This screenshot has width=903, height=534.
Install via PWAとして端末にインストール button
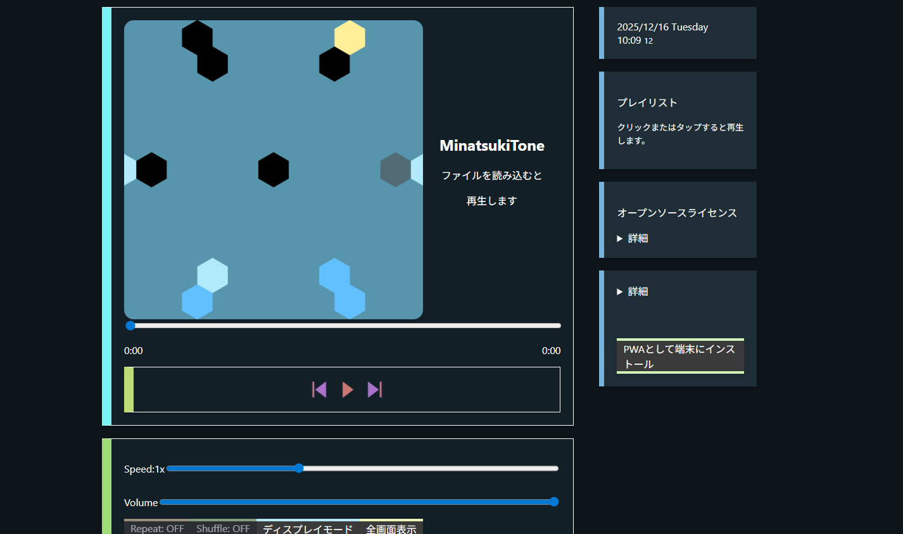tap(680, 357)
